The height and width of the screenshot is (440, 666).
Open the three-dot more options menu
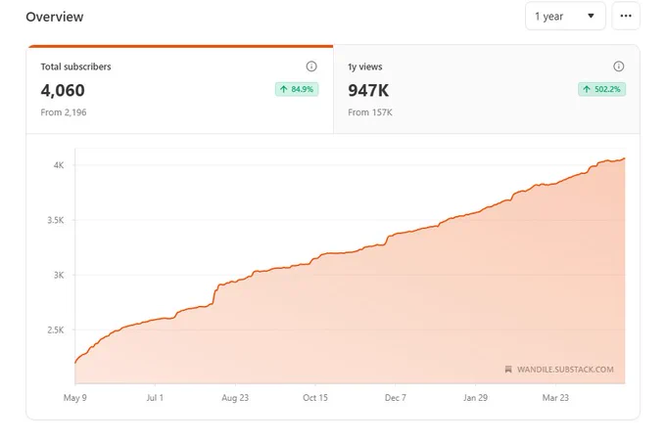tap(626, 16)
